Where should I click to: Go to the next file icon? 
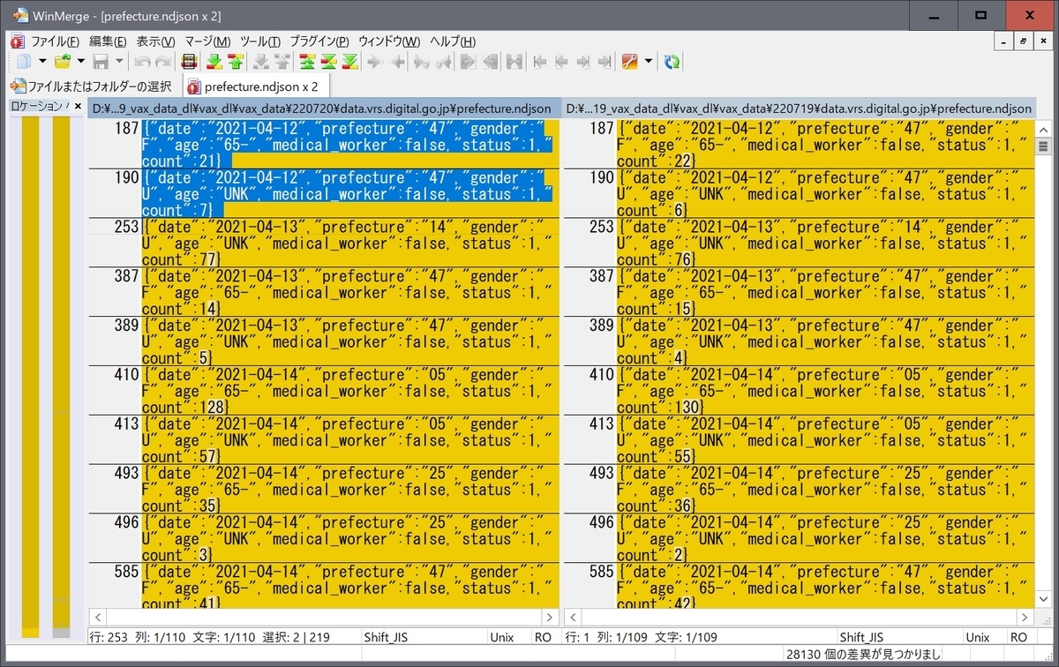(582, 62)
